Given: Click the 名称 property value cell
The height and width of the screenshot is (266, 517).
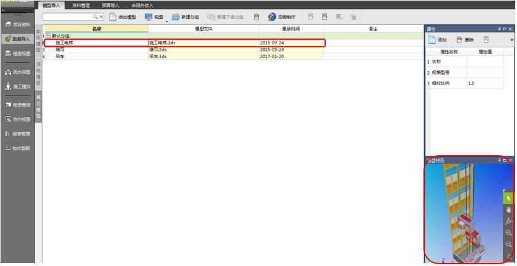Looking at the screenshot, I should [x=485, y=62].
